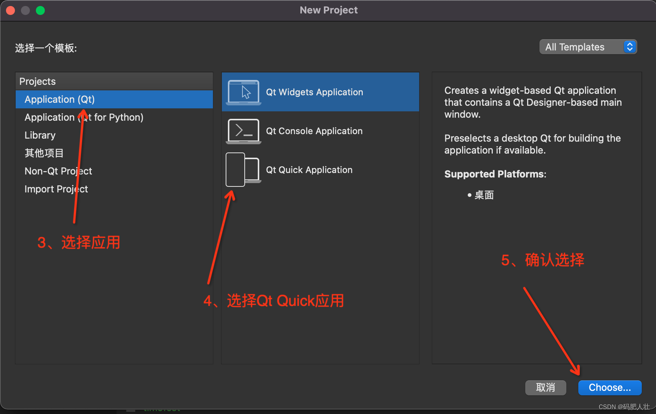
Task: Pick the Non-Qt Project category
Action: click(114, 171)
